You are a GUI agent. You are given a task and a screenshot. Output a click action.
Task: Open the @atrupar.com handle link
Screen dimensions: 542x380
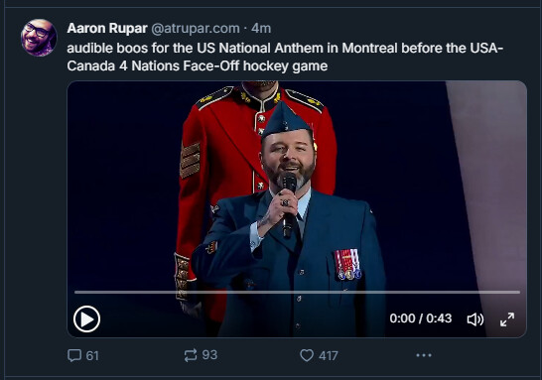(x=196, y=29)
